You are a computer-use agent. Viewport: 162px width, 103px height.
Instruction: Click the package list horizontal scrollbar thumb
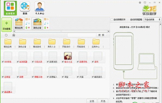[x=61, y=31]
